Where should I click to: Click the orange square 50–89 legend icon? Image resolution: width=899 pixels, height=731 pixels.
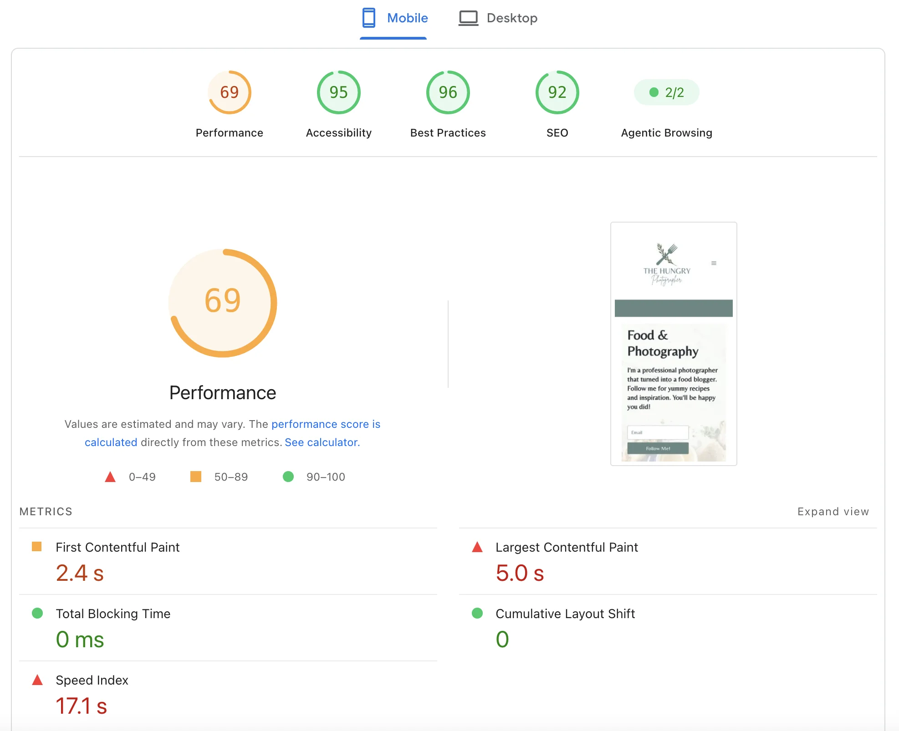pyautogui.click(x=196, y=477)
